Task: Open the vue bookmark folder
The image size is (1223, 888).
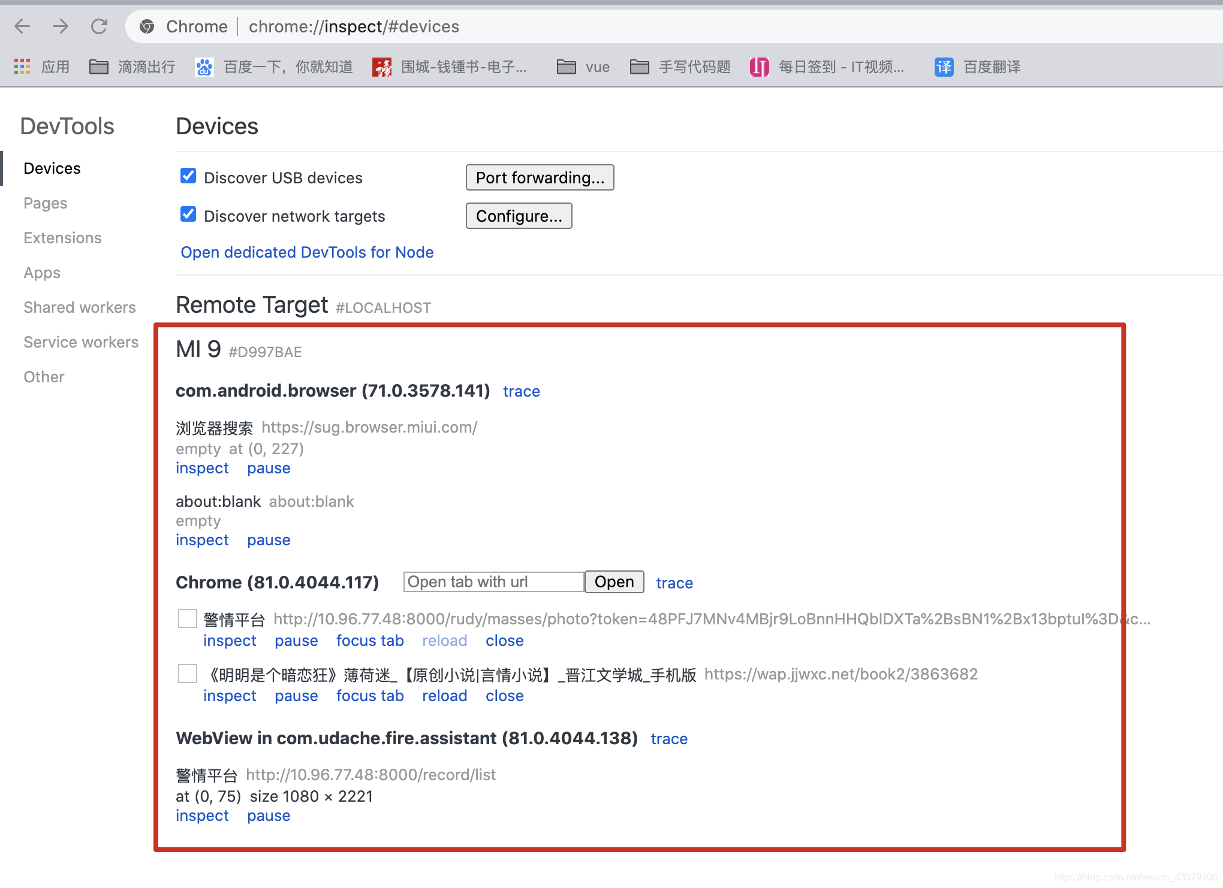Action: click(x=583, y=67)
